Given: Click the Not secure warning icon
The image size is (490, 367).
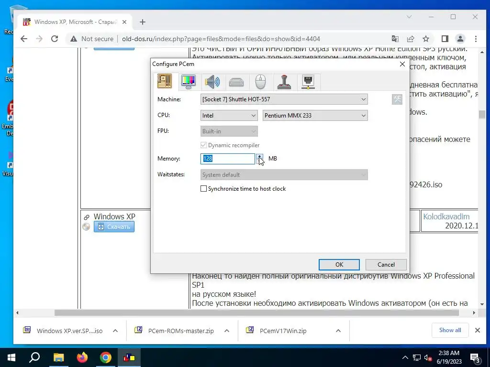Looking at the screenshot, I should tap(73, 39).
